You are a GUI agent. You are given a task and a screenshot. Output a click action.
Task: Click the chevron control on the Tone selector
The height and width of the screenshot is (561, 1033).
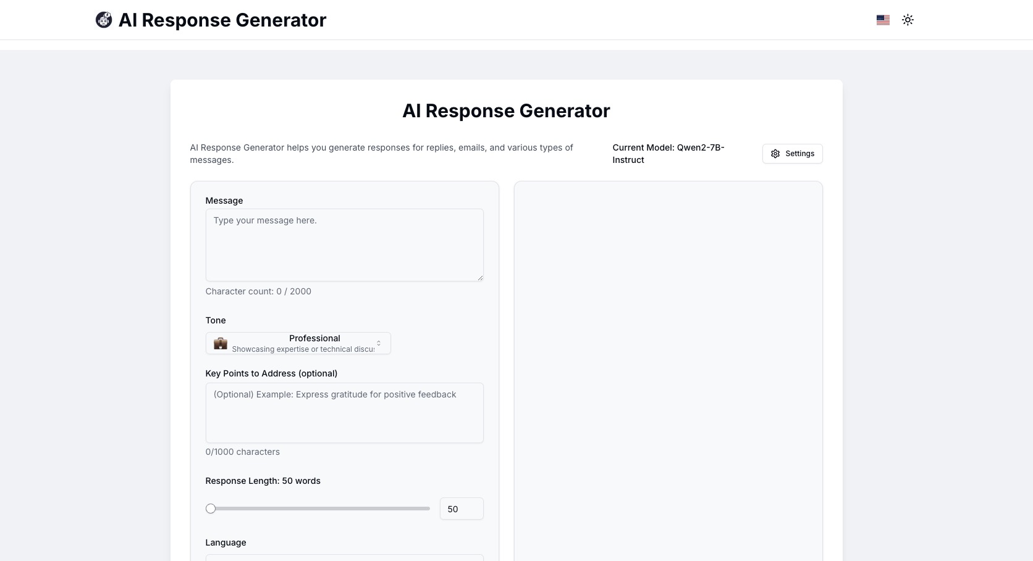379,343
